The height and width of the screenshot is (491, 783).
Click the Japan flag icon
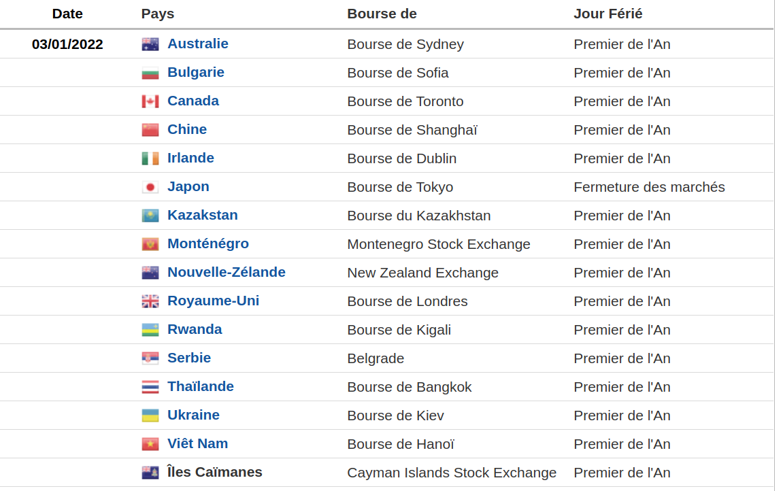[x=150, y=187]
